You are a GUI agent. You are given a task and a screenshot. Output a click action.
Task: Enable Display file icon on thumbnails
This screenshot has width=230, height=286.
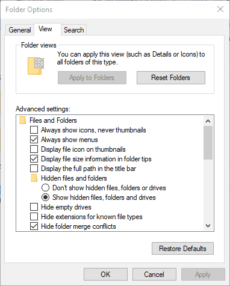pos(34,149)
